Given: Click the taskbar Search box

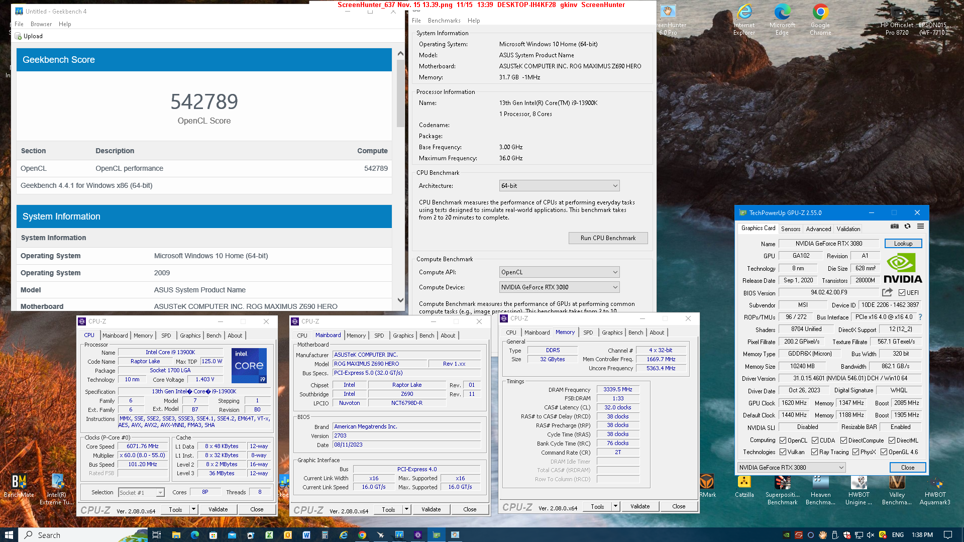Looking at the screenshot, I should 83,535.
